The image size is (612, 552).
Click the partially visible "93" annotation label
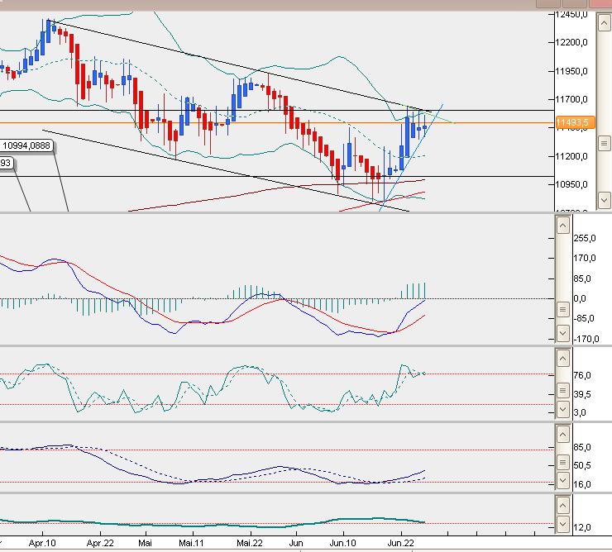coord(6,163)
